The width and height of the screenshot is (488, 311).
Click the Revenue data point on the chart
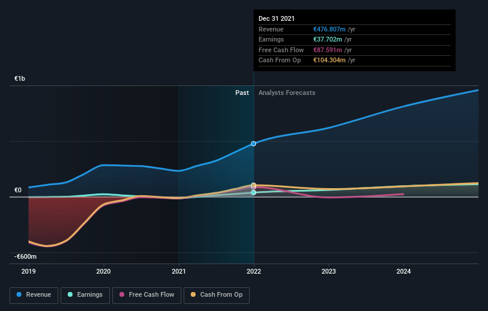(254, 144)
